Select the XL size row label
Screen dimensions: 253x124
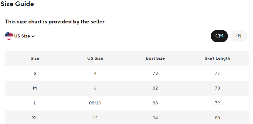pos(35,118)
